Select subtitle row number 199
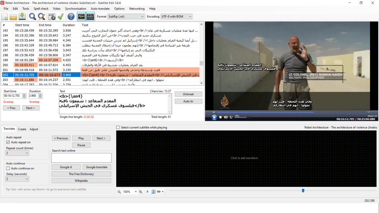The width and height of the screenshot is (379, 213). pyautogui.click(x=101, y=60)
